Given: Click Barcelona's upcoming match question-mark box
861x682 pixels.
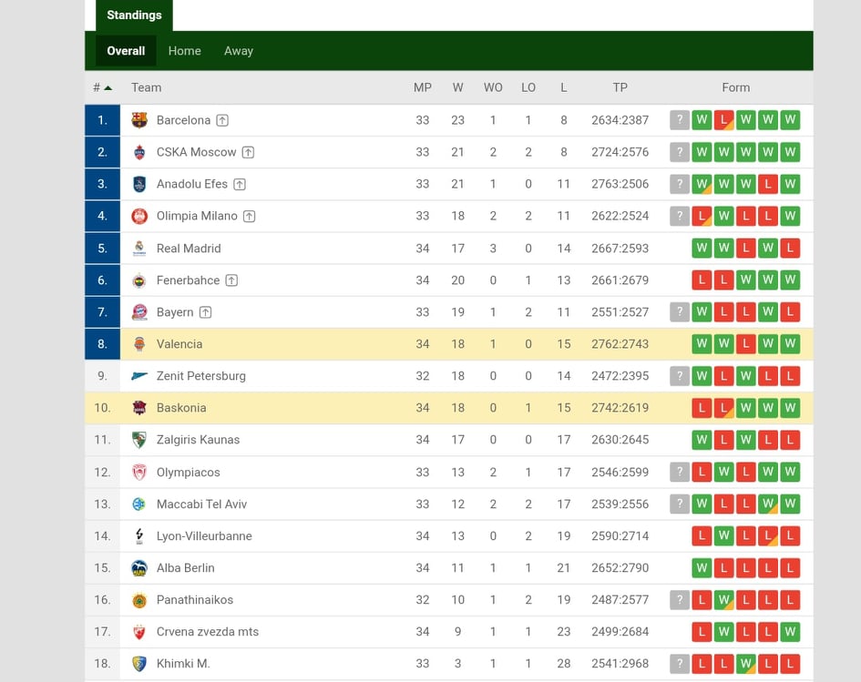Looking at the screenshot, I should 679,120.
